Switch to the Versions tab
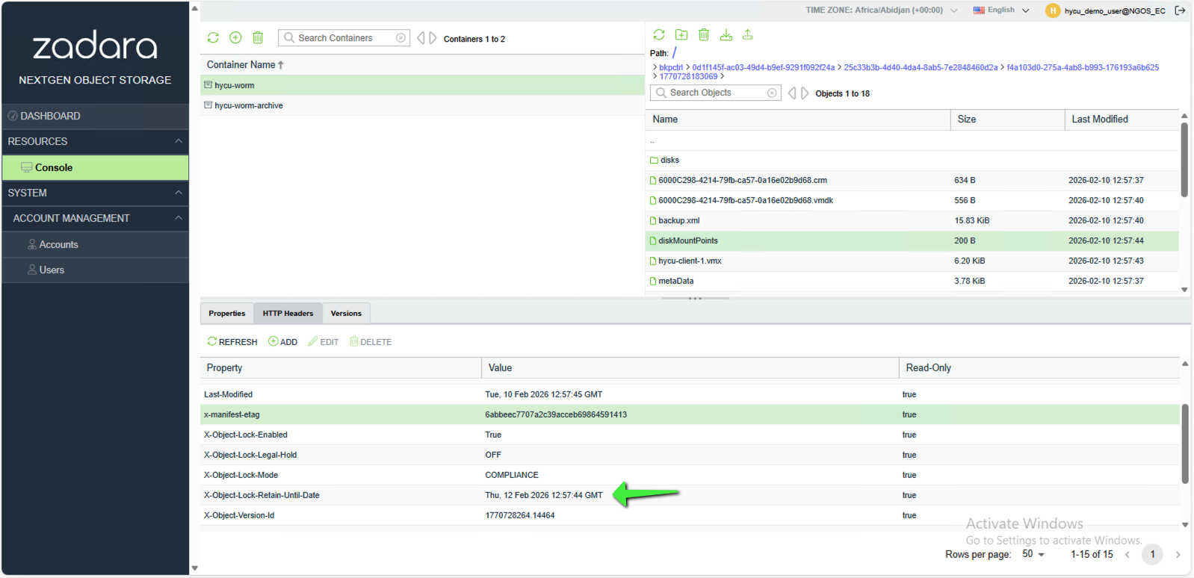This screenshot has width=1194, height=578. pyautogui.click(x=346, y=314)
